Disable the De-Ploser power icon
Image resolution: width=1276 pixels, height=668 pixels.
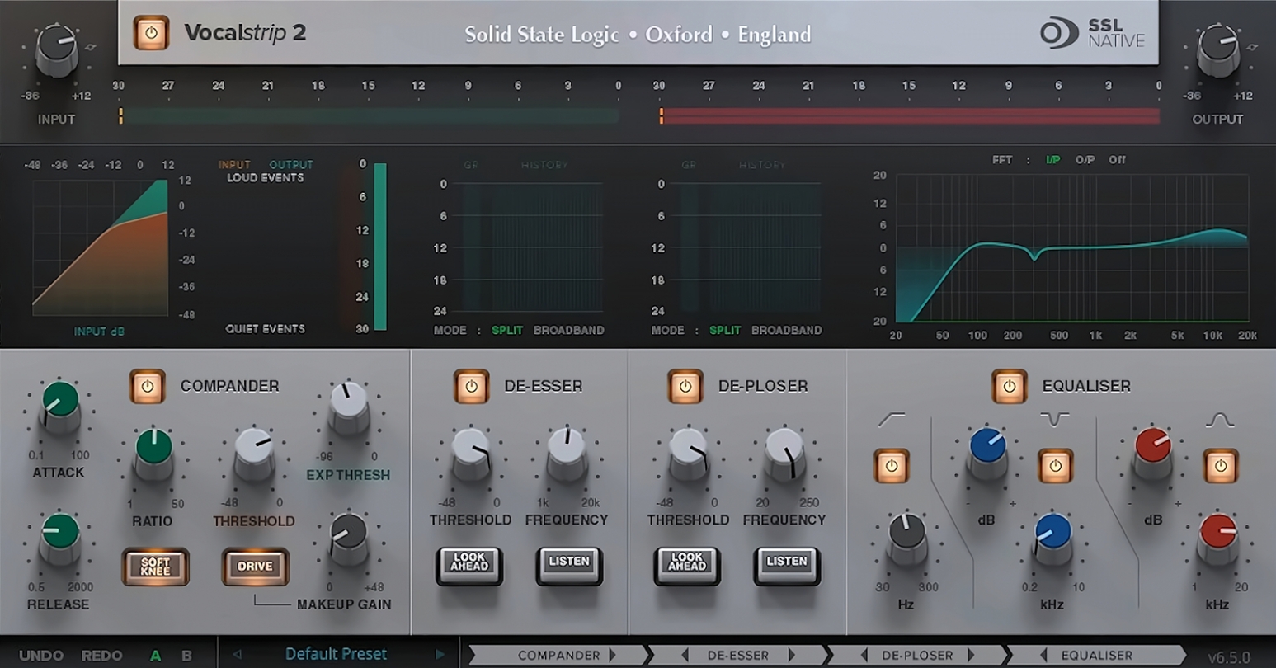coord(685,386)
